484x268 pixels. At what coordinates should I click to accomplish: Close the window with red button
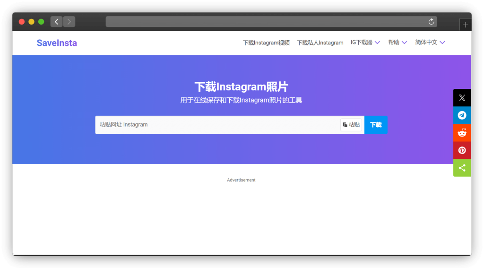click(22, 22)
